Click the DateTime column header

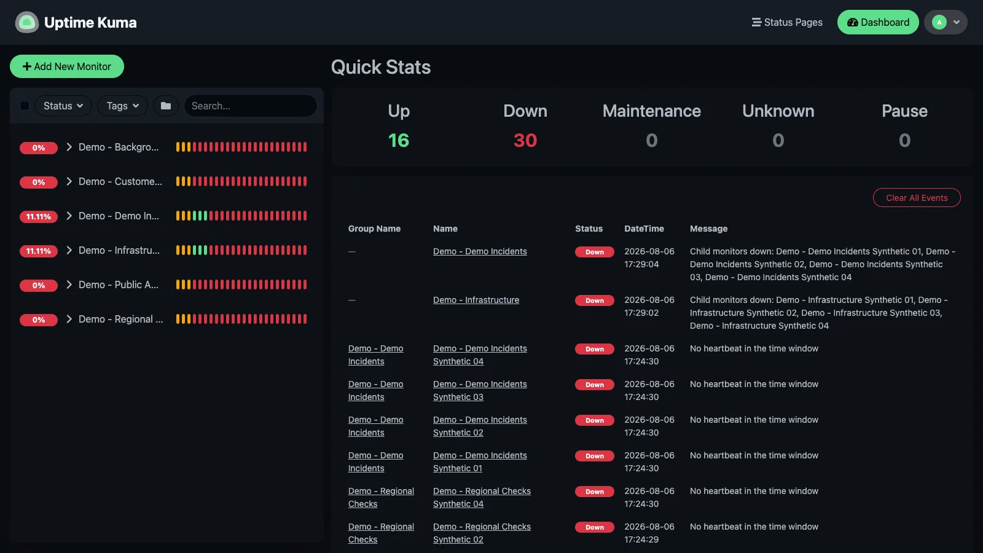644,229
